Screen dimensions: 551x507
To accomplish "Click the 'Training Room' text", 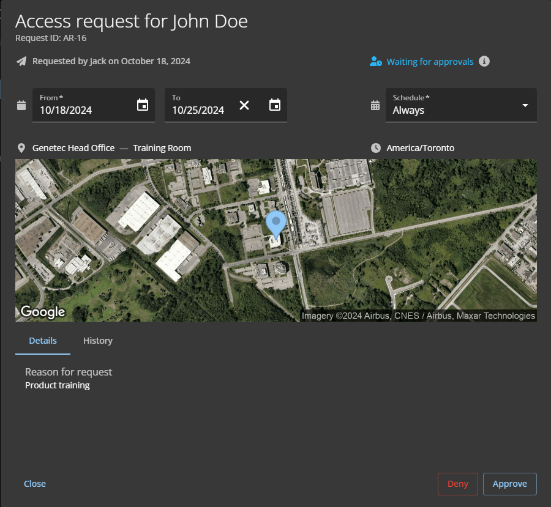I will coord(162,148).
